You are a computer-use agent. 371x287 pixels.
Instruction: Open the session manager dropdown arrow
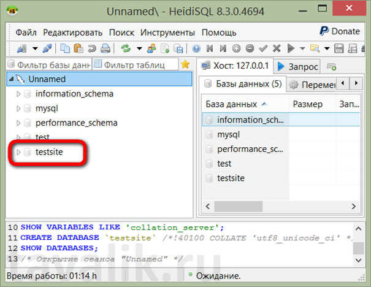click(x=35, y=48)
